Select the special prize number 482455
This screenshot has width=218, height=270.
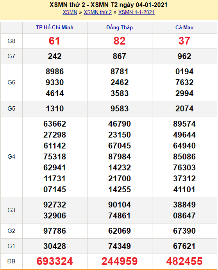point(184,261)
